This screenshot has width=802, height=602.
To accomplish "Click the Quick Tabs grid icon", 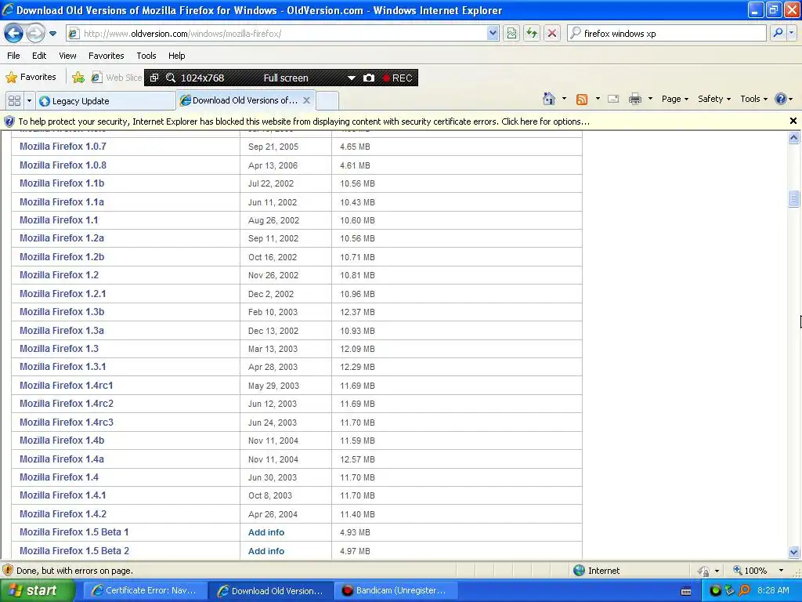I will point(14,100).
